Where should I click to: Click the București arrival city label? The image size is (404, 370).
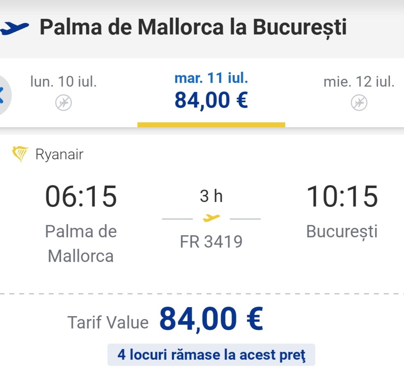pyautogui.click(x=342, y=232)
